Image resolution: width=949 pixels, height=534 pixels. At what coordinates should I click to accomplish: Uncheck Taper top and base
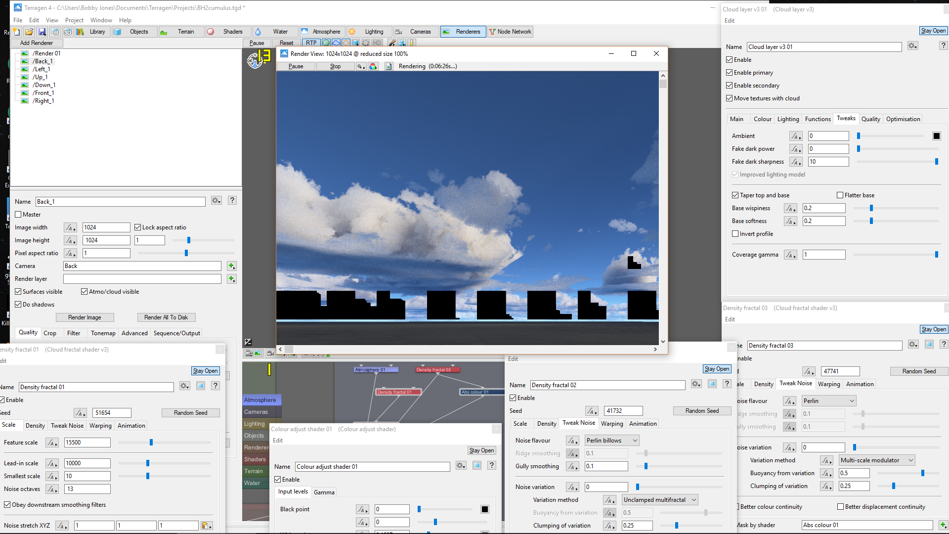(735, 195)
